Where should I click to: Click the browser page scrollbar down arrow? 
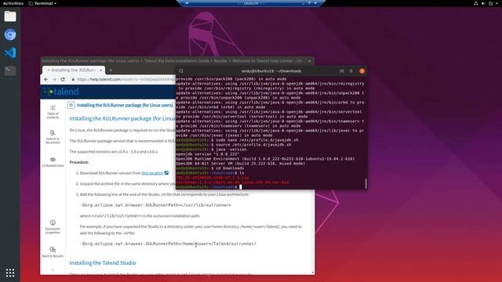[x=313, y=273]
